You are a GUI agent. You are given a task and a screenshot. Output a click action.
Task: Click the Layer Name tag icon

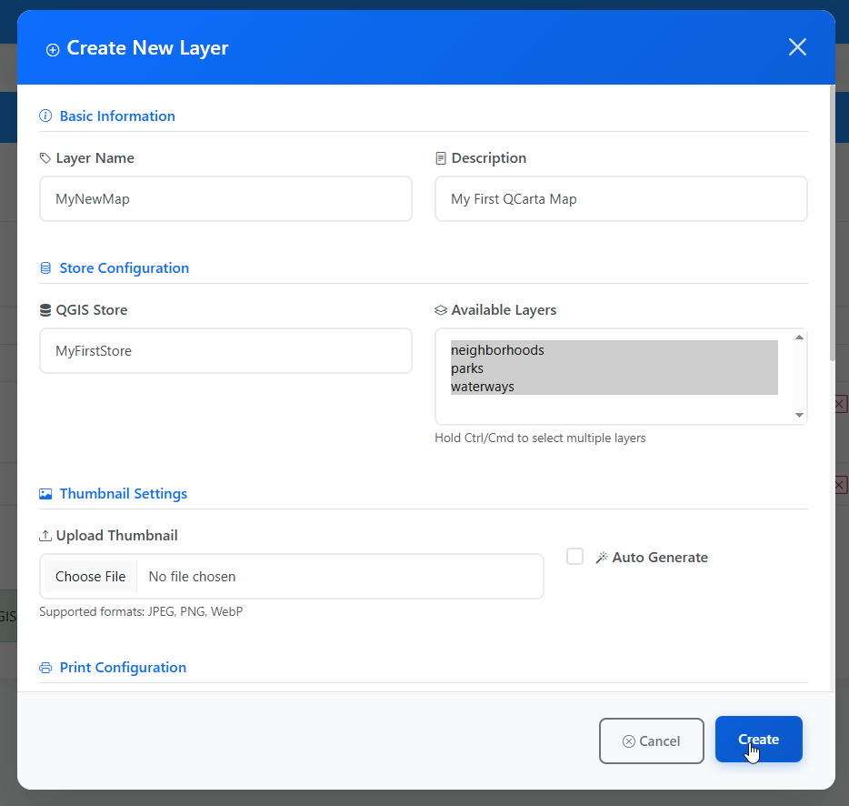45,158
